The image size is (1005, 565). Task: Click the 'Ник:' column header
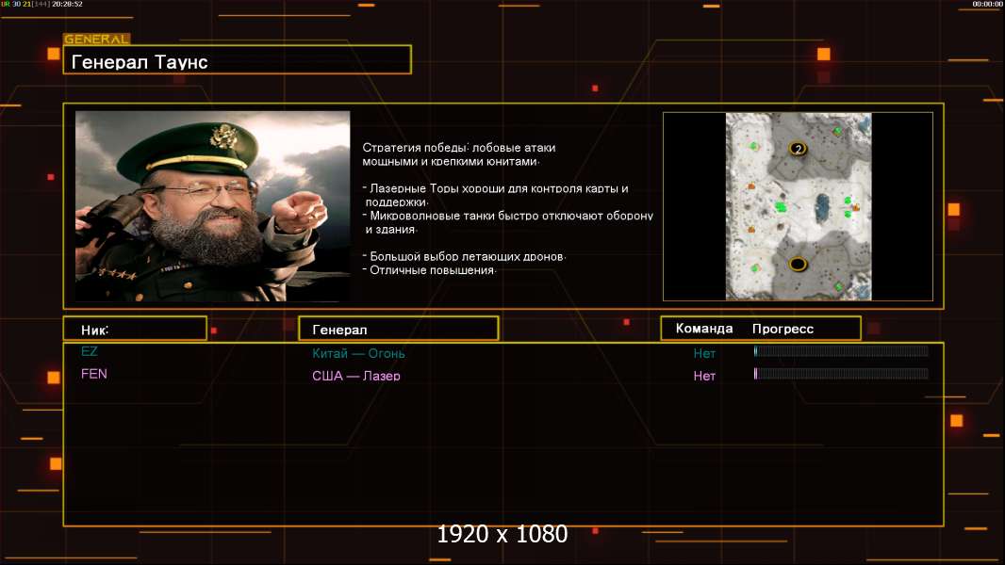point(135,329)
